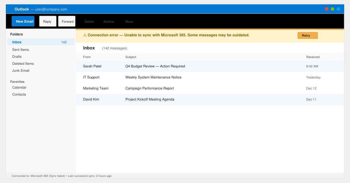Viewport: 350px width, 183px height.
Task: Click the Subject column header
Action: click(131, 57)
